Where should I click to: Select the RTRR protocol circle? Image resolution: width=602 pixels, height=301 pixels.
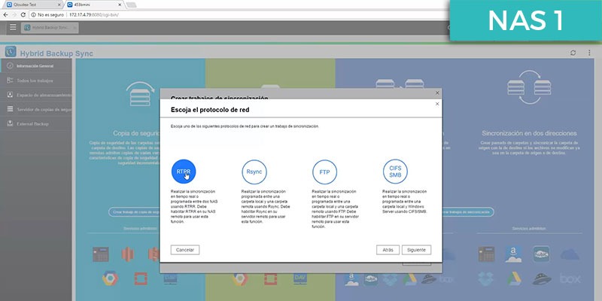(x=184, y=172)
